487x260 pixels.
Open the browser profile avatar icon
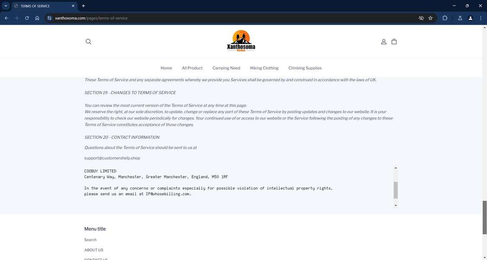(x=470, y=18)
